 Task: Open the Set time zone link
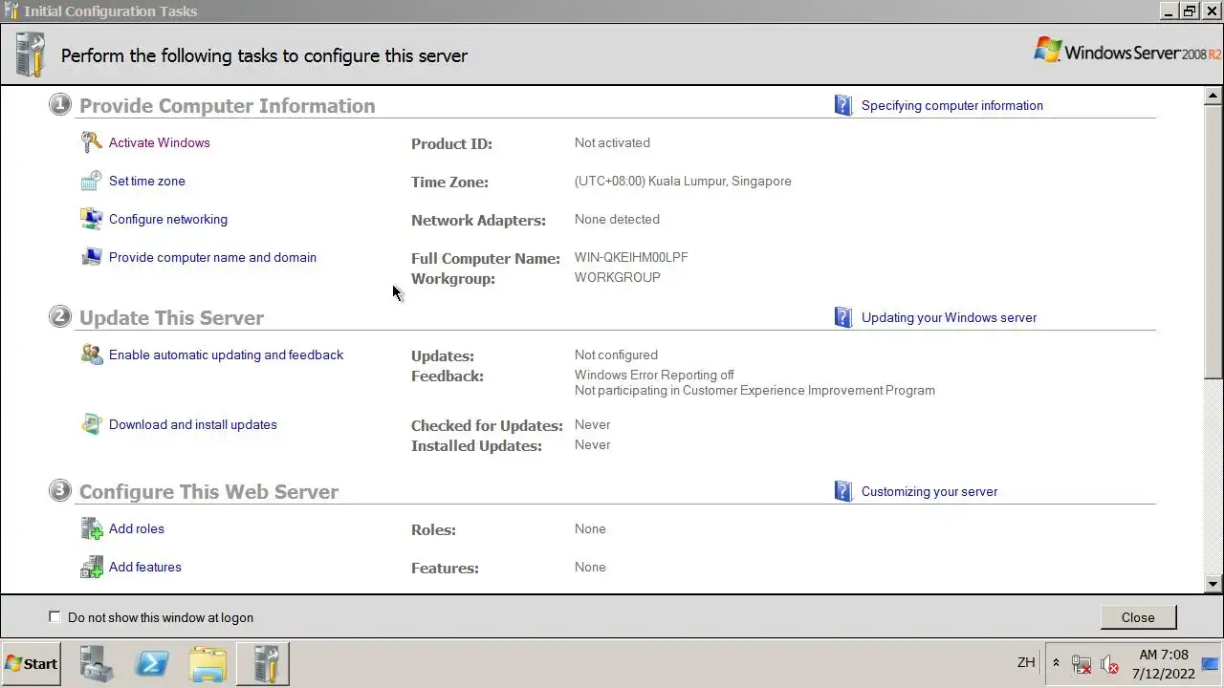[147, 181]
